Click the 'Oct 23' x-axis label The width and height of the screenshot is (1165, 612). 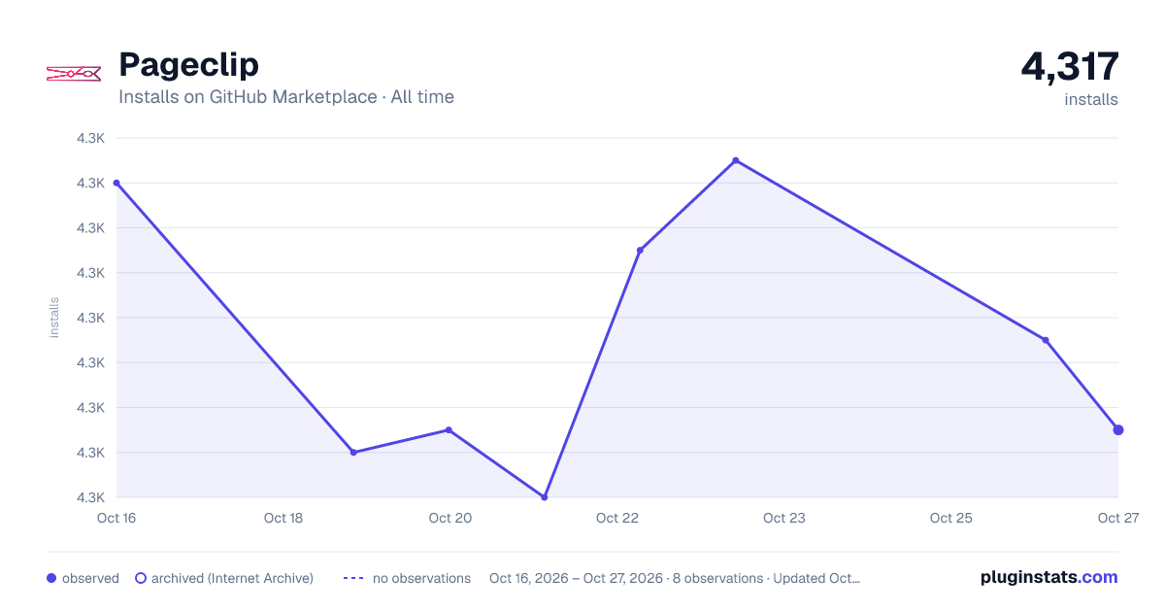tap(784, 518)
